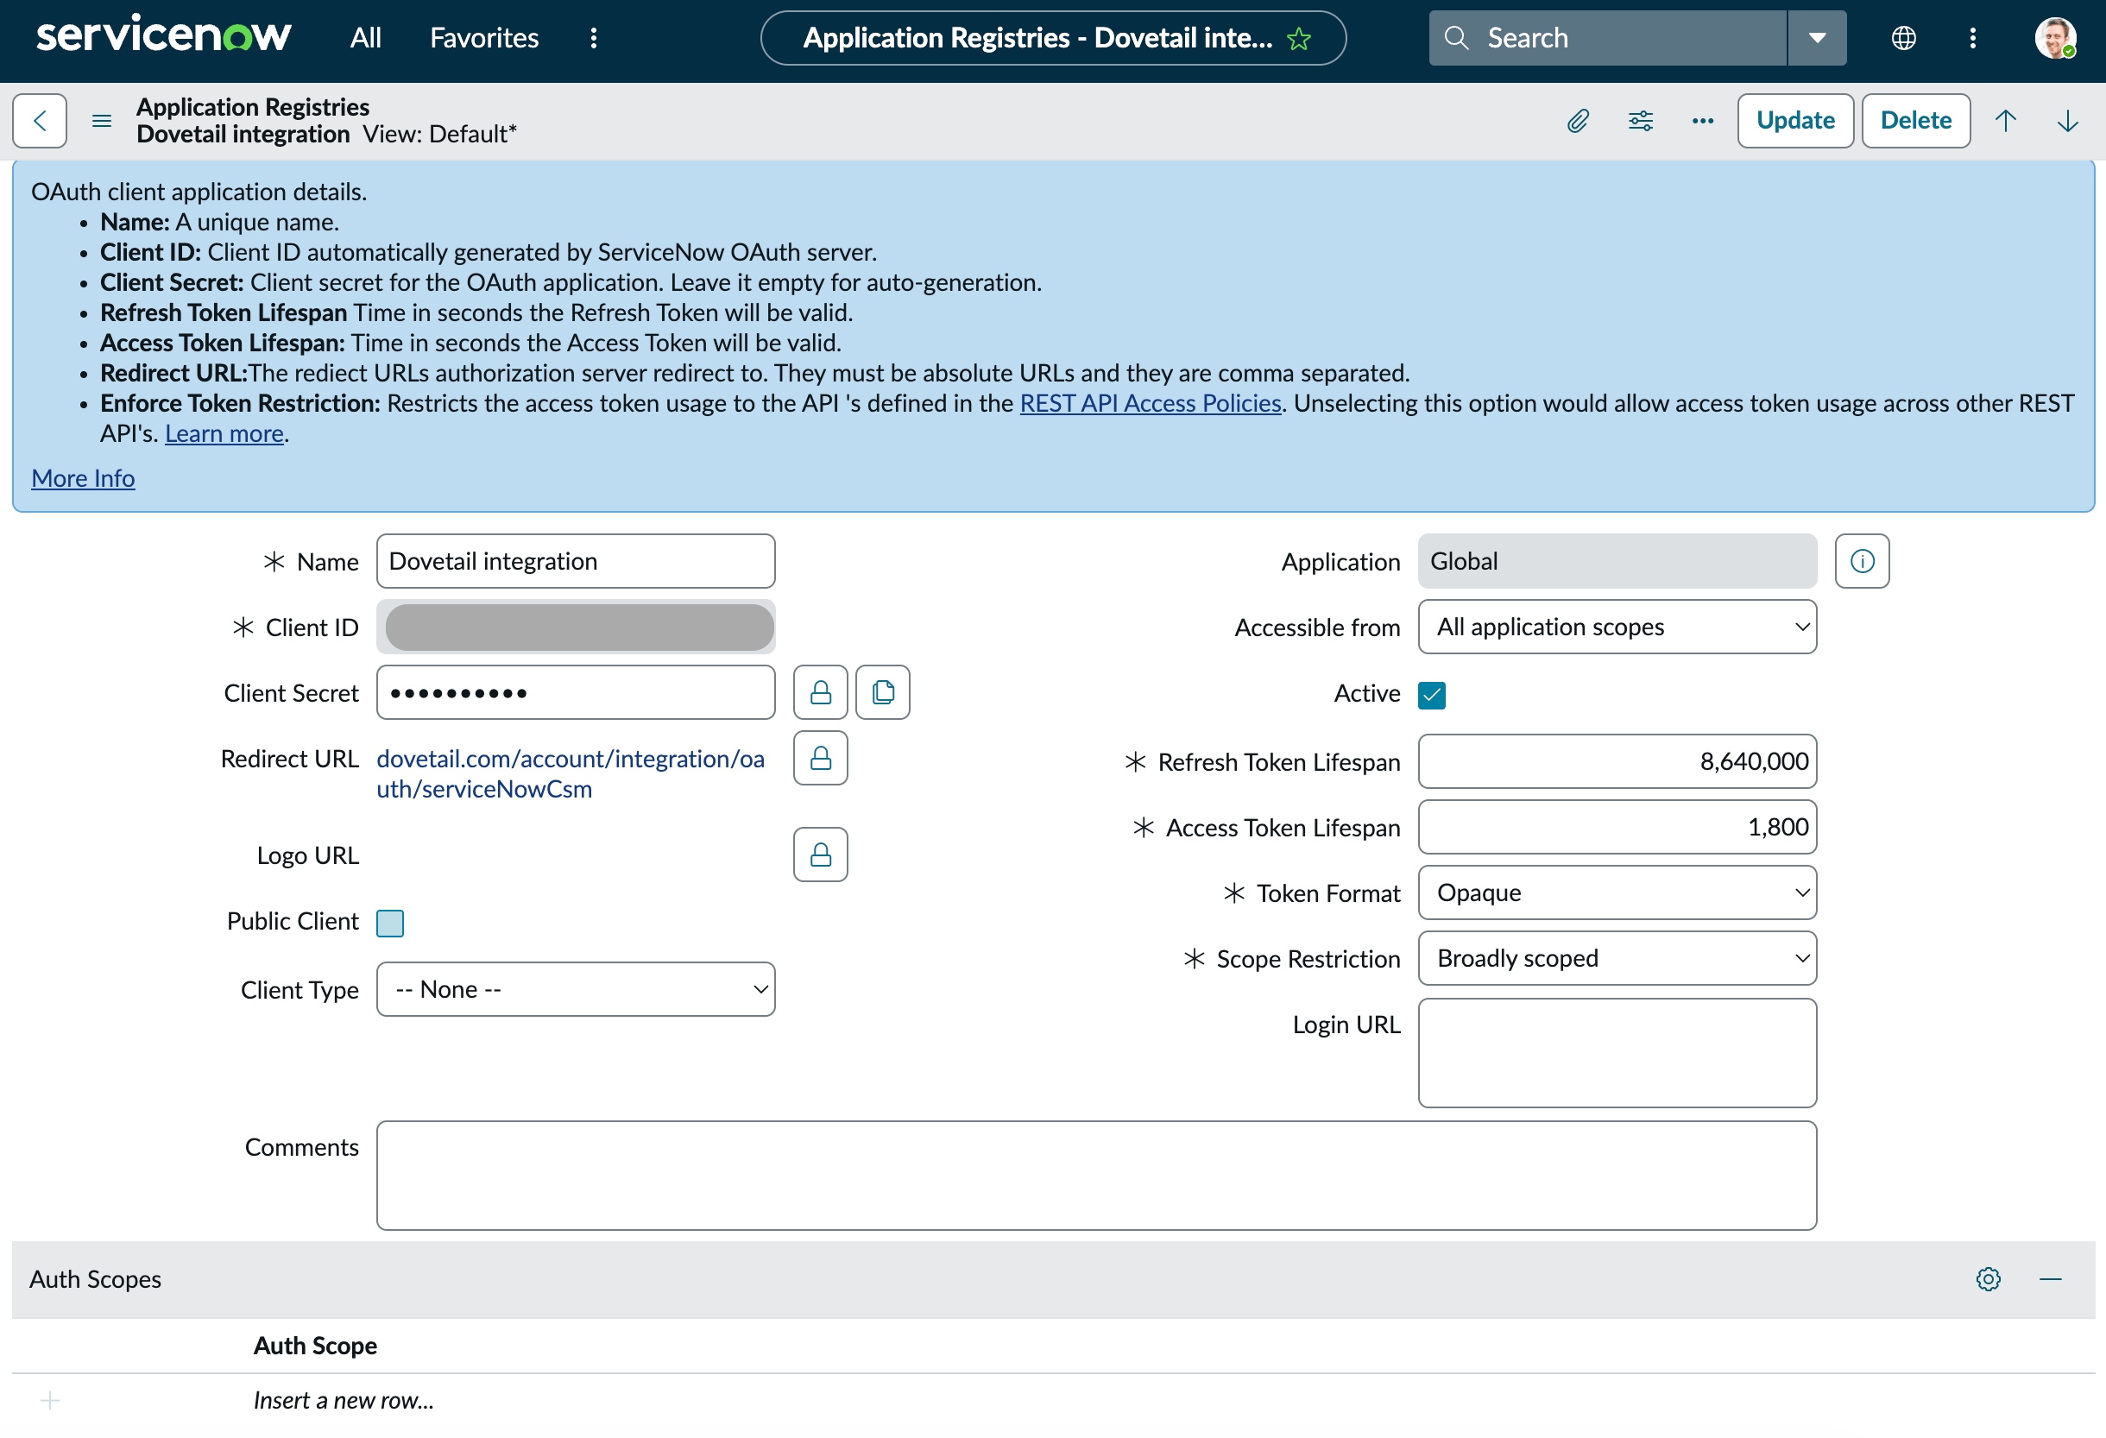This screenshot has height=1438, width=2106.
Task: Go to next record with down arrow
Action: pos(2067,121)
